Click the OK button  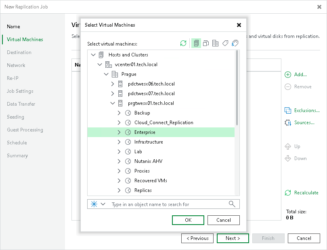point(188,220)
